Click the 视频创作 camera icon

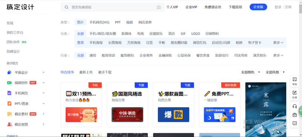pyautogui.click(x=9, y=83)
